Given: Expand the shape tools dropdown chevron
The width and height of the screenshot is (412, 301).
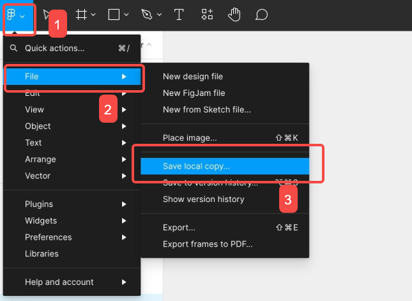Looking at the screenshot, I should 126,15.
